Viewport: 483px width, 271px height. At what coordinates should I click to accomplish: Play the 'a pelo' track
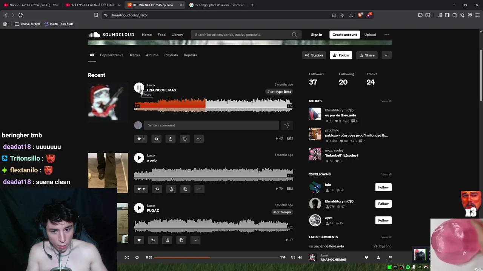(139, 158)
